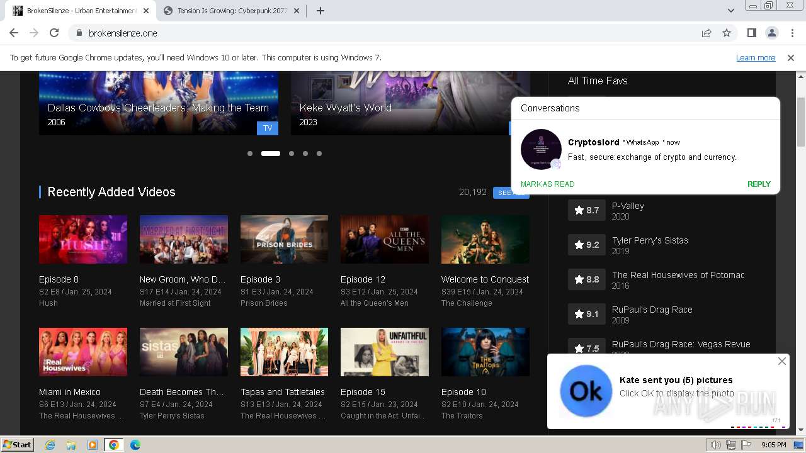Open the Windows Start menu

[17, 444]
